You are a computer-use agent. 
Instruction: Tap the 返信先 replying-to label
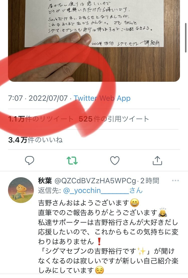(50, 190)
